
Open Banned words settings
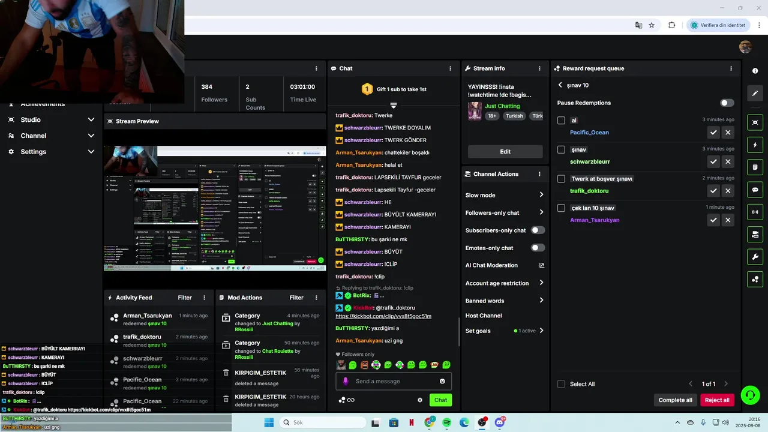(x=505, y=301)
